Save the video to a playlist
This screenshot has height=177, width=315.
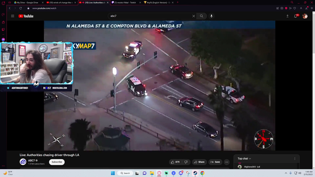[215, 162]
